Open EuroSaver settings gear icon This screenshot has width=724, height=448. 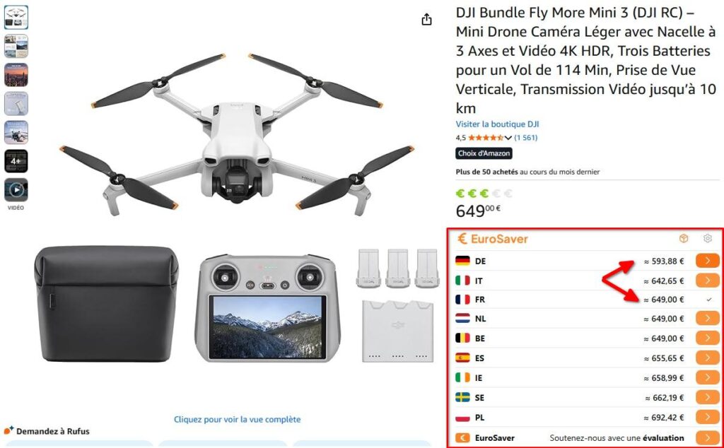point(707,239)
